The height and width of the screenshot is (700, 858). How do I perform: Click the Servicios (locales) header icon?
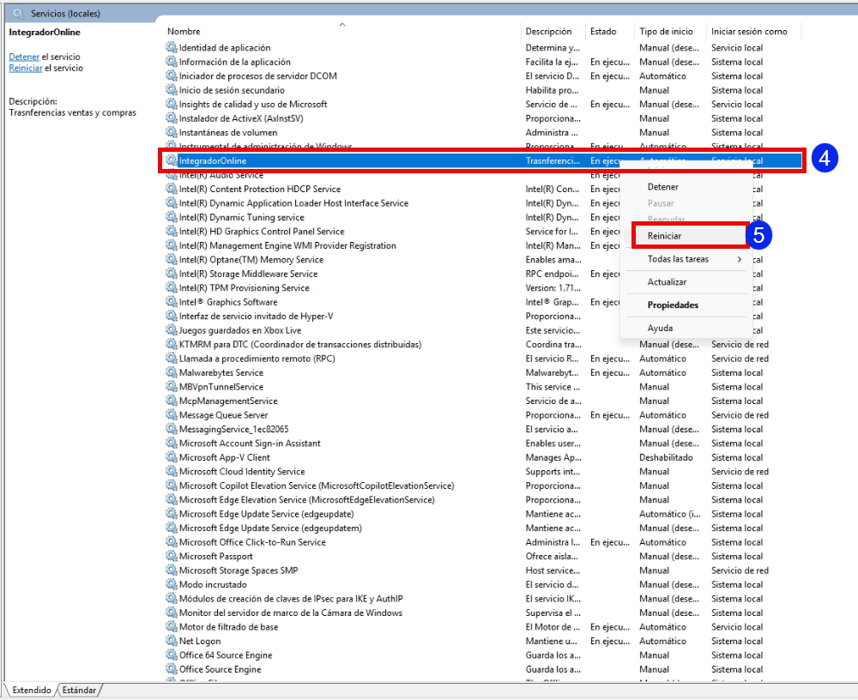(x=19, y=13)
